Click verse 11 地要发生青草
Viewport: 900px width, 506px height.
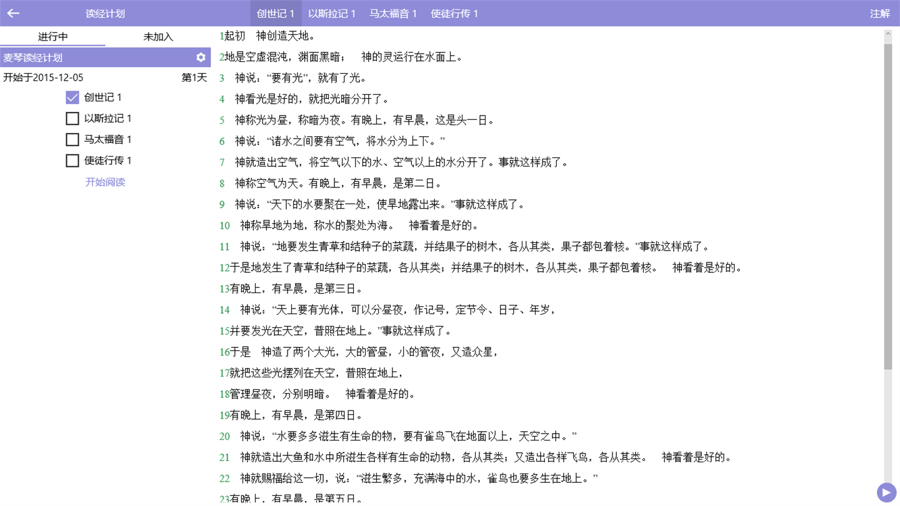(464, 247)
